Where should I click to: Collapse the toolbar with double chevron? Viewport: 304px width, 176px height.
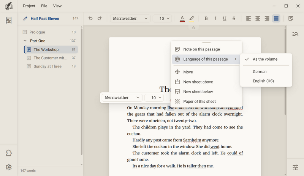[x=193, y=28]
